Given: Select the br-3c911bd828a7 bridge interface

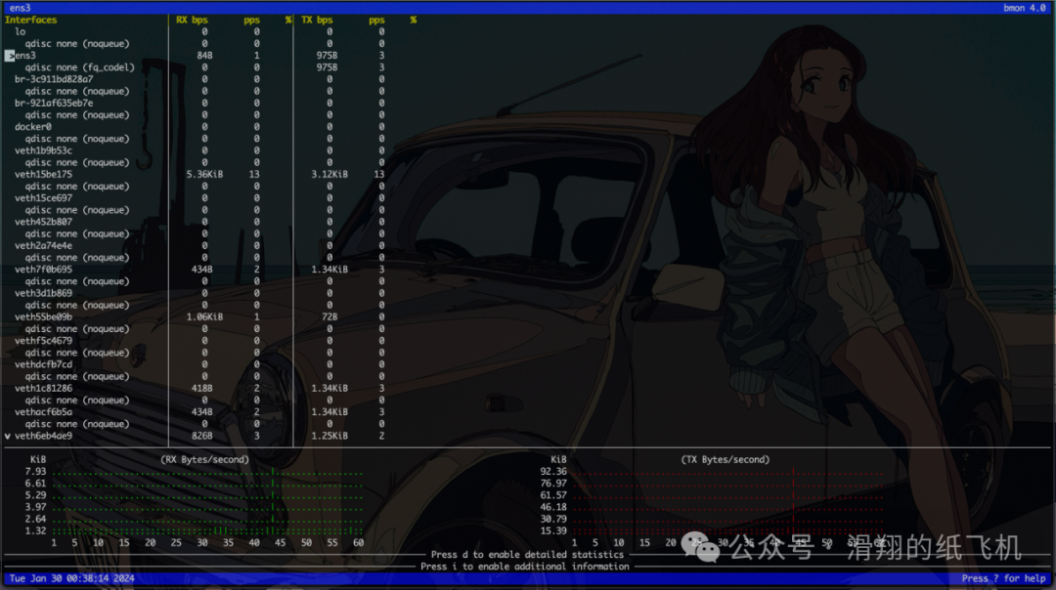Looking at the screenshot, I should click(x=54, y=79).
